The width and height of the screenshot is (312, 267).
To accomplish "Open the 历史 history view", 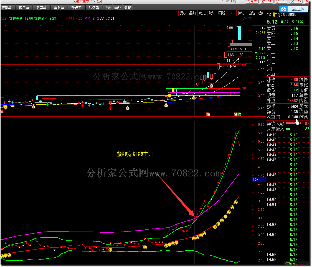I will click(202, 13).
